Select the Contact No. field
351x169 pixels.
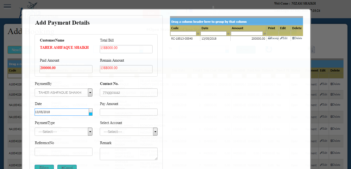pyautogui.click(x=128, y=93)
